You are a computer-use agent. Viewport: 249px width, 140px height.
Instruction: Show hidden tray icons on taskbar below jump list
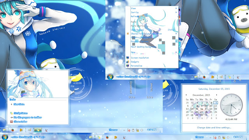coord(124,130)
